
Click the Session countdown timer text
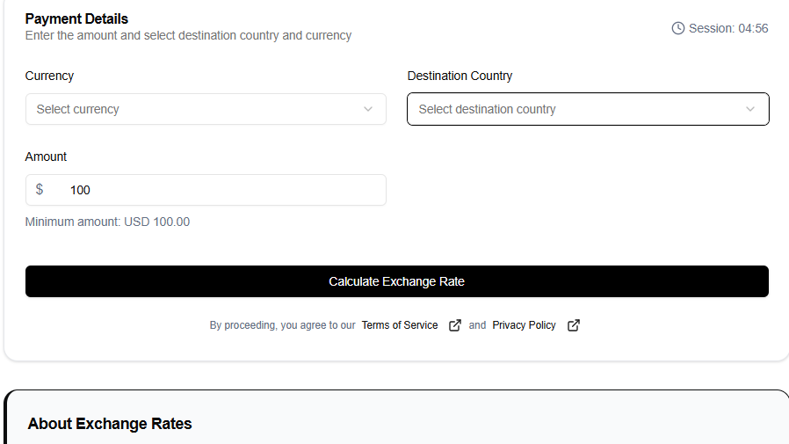[x=728, y=28]
